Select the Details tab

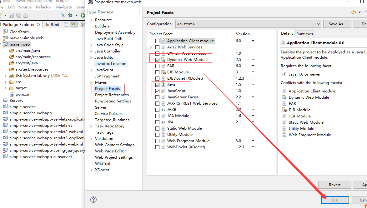click(287, 33)
